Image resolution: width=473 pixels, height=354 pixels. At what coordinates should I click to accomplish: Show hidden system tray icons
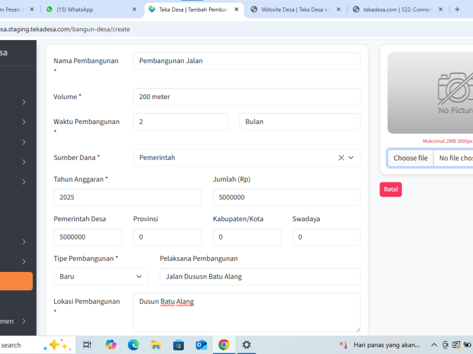(x=434, y=345)
